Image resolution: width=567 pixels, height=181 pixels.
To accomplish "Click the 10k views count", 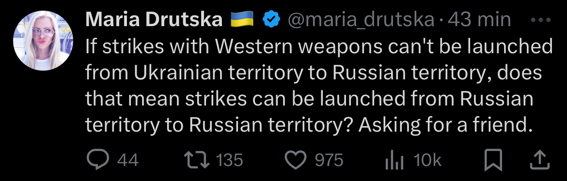I will 428,160.
